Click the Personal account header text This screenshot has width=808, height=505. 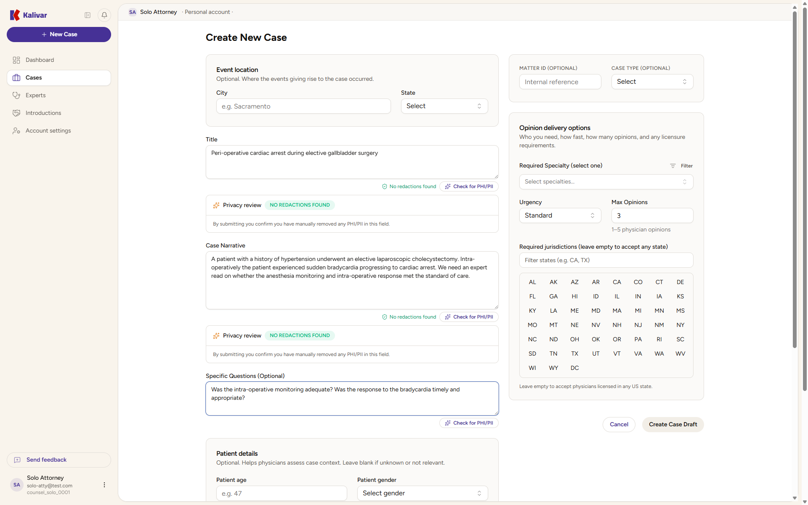[207, 12]
